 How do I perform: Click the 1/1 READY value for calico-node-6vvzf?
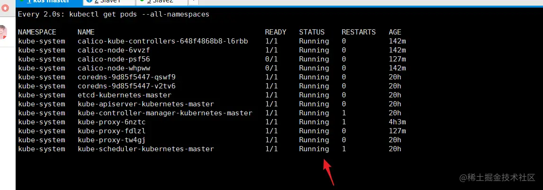pos(271,50)
